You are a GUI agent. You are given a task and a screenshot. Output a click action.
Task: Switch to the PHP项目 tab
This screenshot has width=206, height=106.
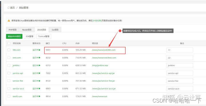pos(13,30)
